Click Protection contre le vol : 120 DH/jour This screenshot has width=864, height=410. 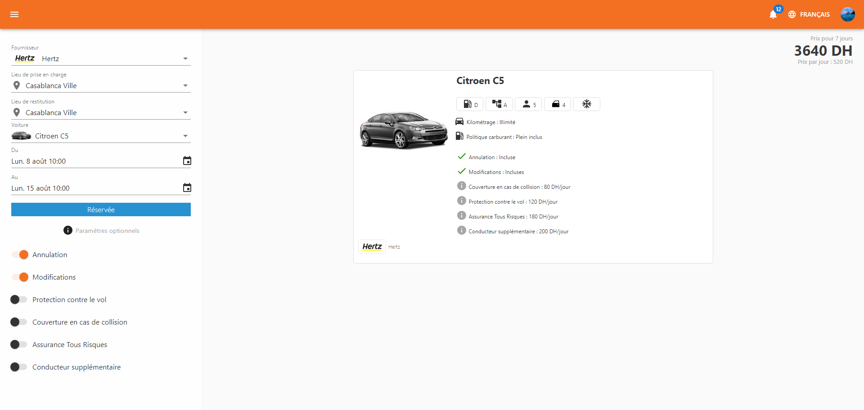[513, 202]
